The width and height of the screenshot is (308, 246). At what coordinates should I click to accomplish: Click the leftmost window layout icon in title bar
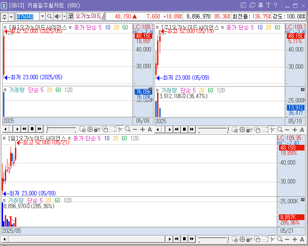(x=243, y=6)
